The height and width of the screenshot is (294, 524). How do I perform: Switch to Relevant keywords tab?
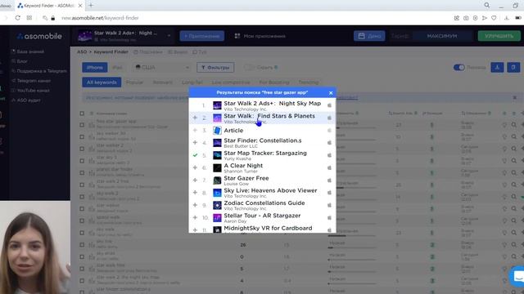(163, 82)
